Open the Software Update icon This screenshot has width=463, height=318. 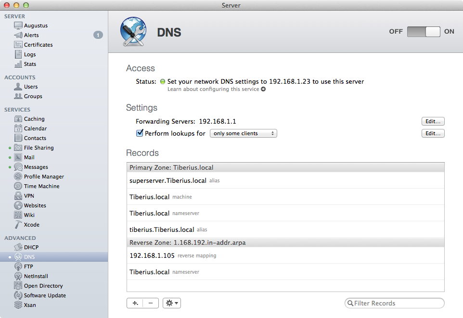click(18, 295)
